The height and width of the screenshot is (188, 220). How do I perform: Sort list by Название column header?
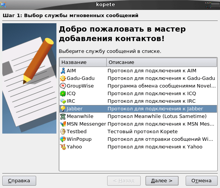(x=83, y=62)
